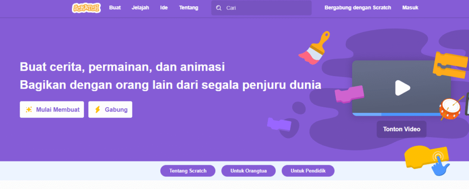Click the Bergabung dengan Scratch link
469x189 pixels.
[x=358, y=8]
